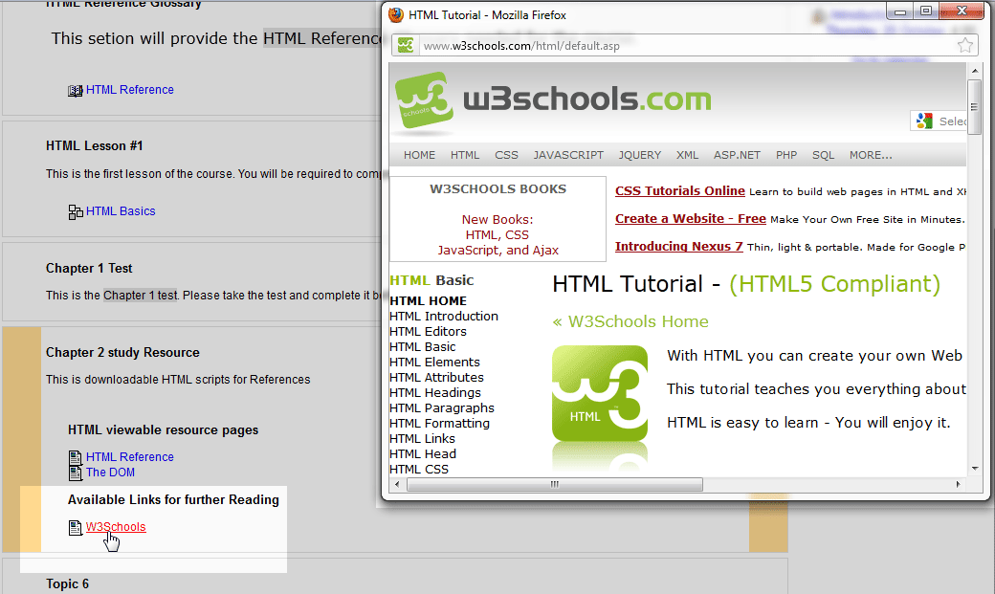Open HTML Headings in sidebar
The image size is (995, 594).
(x=435, y=393)
